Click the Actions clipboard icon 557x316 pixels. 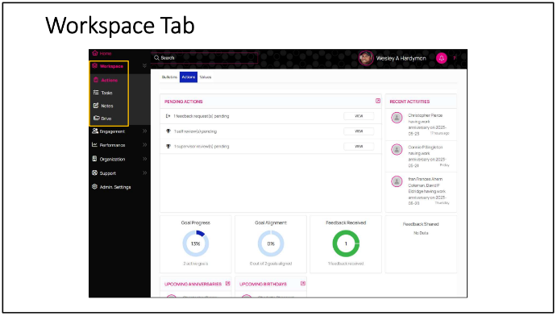click(96, 80)
